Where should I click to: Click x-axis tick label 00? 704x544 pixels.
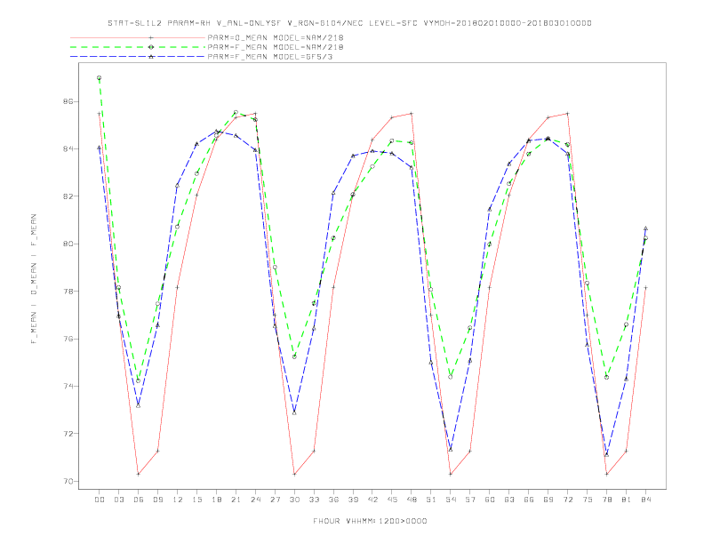100,500
